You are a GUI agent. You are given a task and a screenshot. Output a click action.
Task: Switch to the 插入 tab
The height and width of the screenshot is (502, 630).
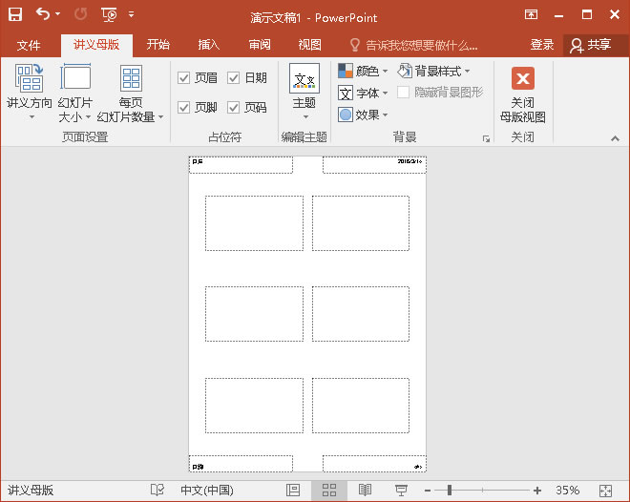click(x=209, y=45)
